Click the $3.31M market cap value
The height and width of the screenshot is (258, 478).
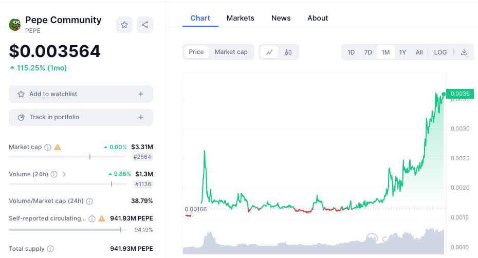click(x=142, y=147)
